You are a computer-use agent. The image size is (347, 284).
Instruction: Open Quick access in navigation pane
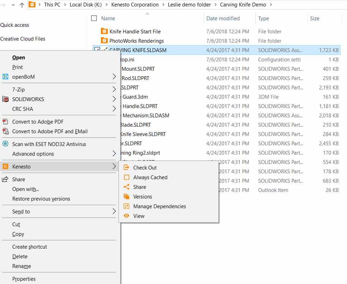tap(14, 25)
